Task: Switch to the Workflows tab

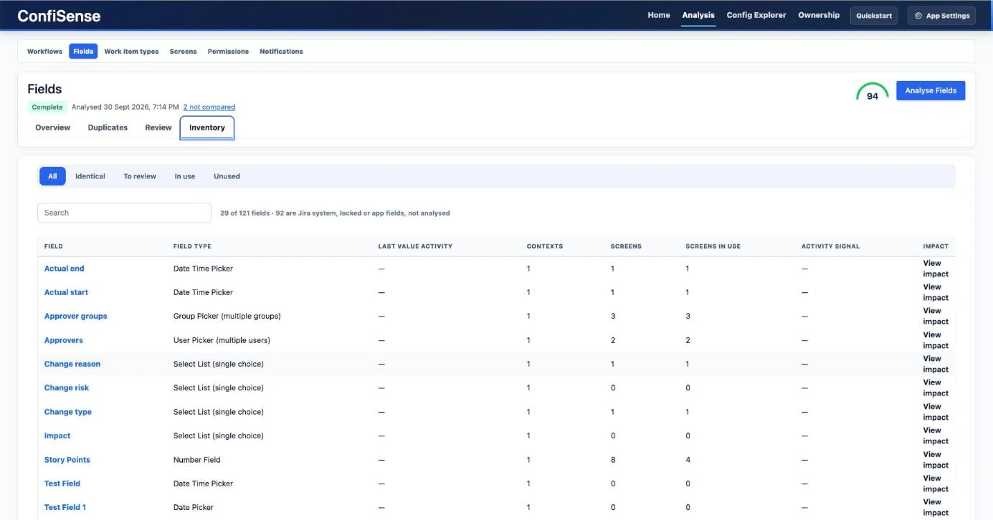Action: pos(44,52)
